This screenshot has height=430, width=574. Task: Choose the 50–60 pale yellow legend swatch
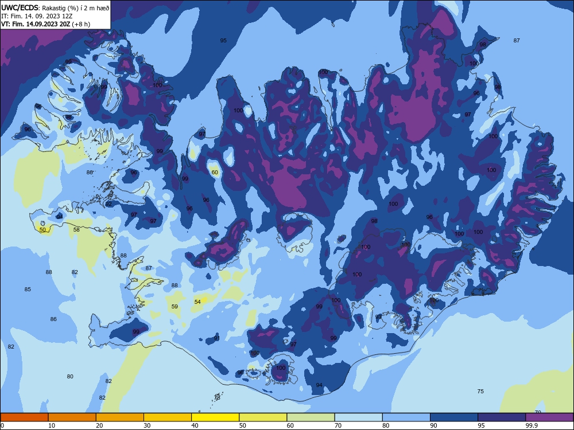click(x=263, y=417)
